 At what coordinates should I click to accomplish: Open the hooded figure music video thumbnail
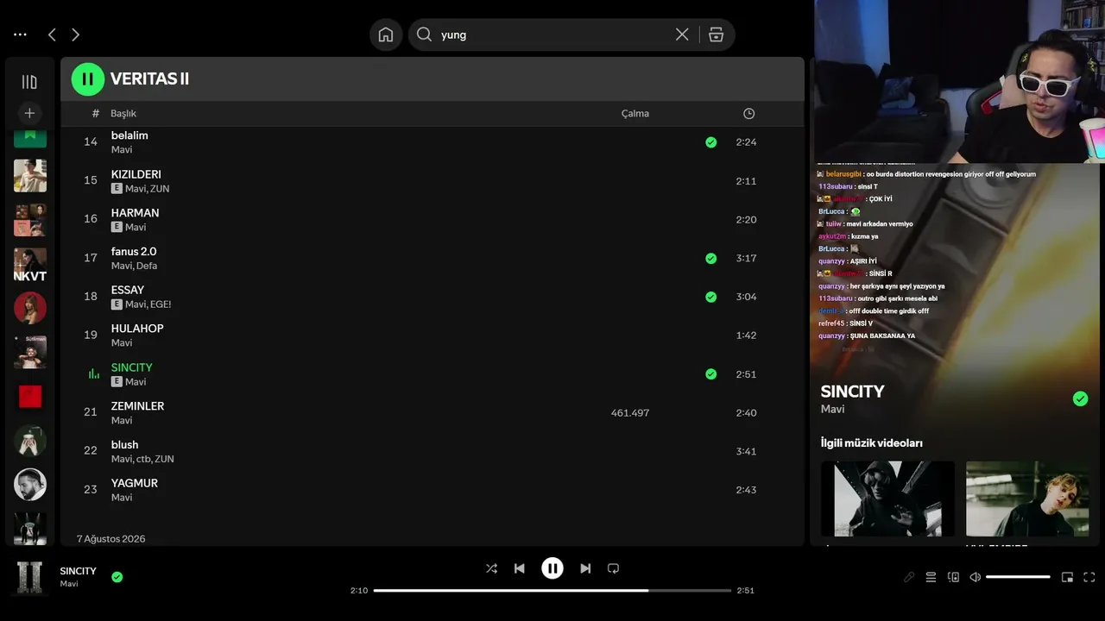click(887, 499)
